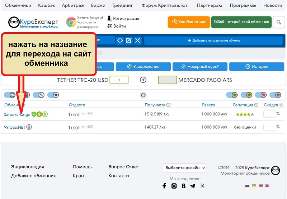Switch language with UK flag

coord(267,186)
